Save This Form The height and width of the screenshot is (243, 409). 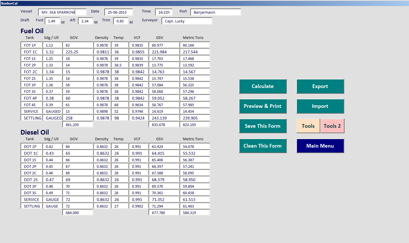(263, 126)
